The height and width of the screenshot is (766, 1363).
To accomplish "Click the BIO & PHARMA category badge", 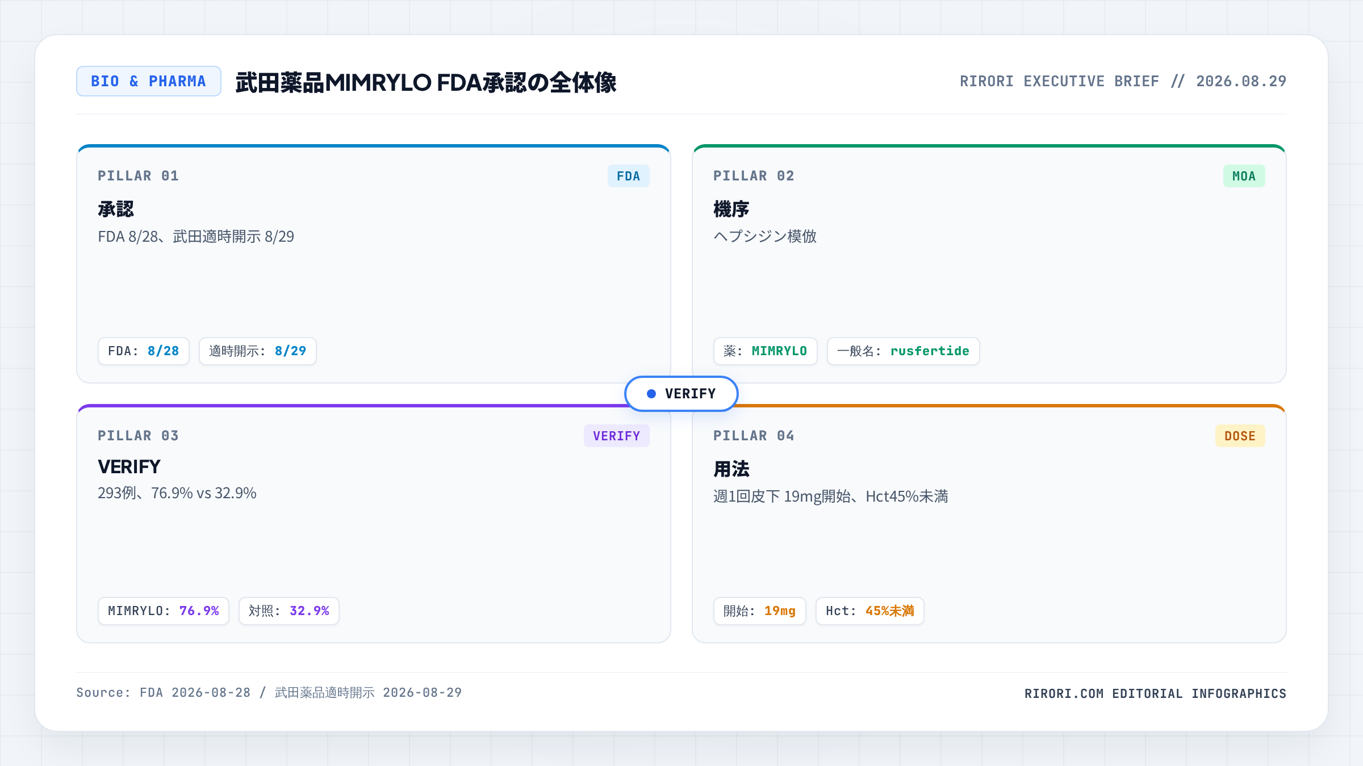I will click(149, 81).
